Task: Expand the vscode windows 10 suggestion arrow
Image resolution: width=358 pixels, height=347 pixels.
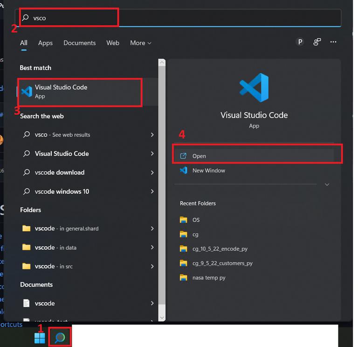Action: 152,191
